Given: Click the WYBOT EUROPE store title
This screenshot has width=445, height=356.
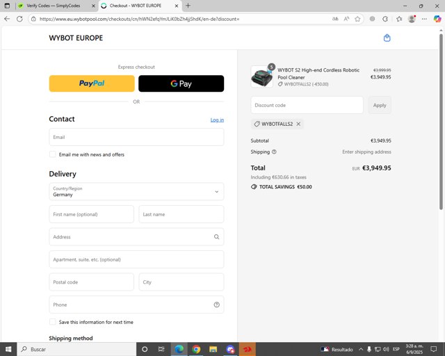Looking at the screenshot, I should pyautogui.click(x=76, y=38).
